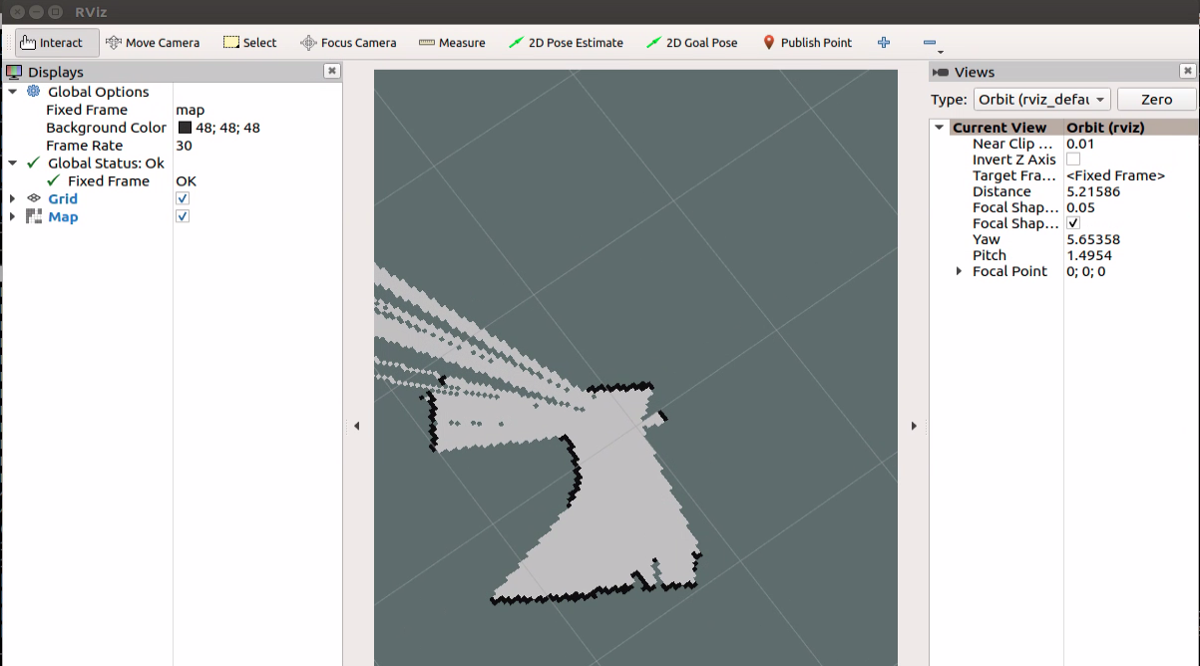Click the Frame Rate value 30
Image resolution: width=1200 pixels, height=666 pixels.
[x=184, y=146]
